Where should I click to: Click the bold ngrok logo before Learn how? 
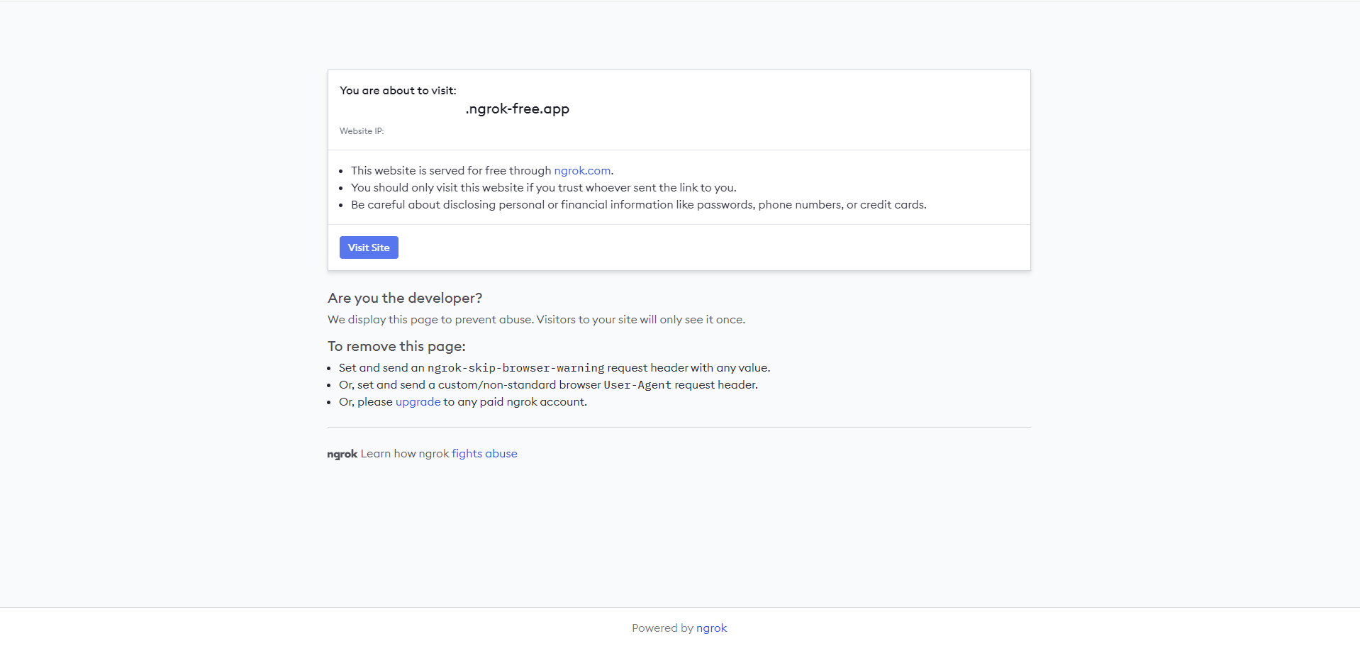point(342,454)
